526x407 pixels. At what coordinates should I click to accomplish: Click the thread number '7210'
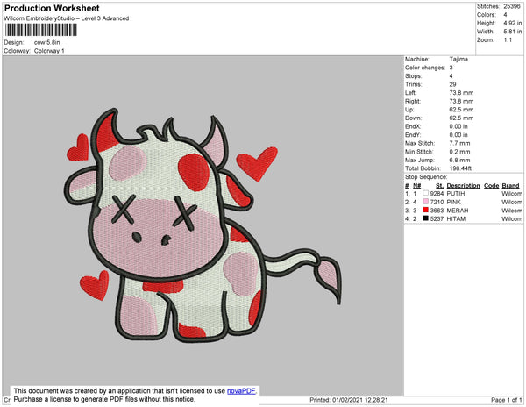click(437, 202)
